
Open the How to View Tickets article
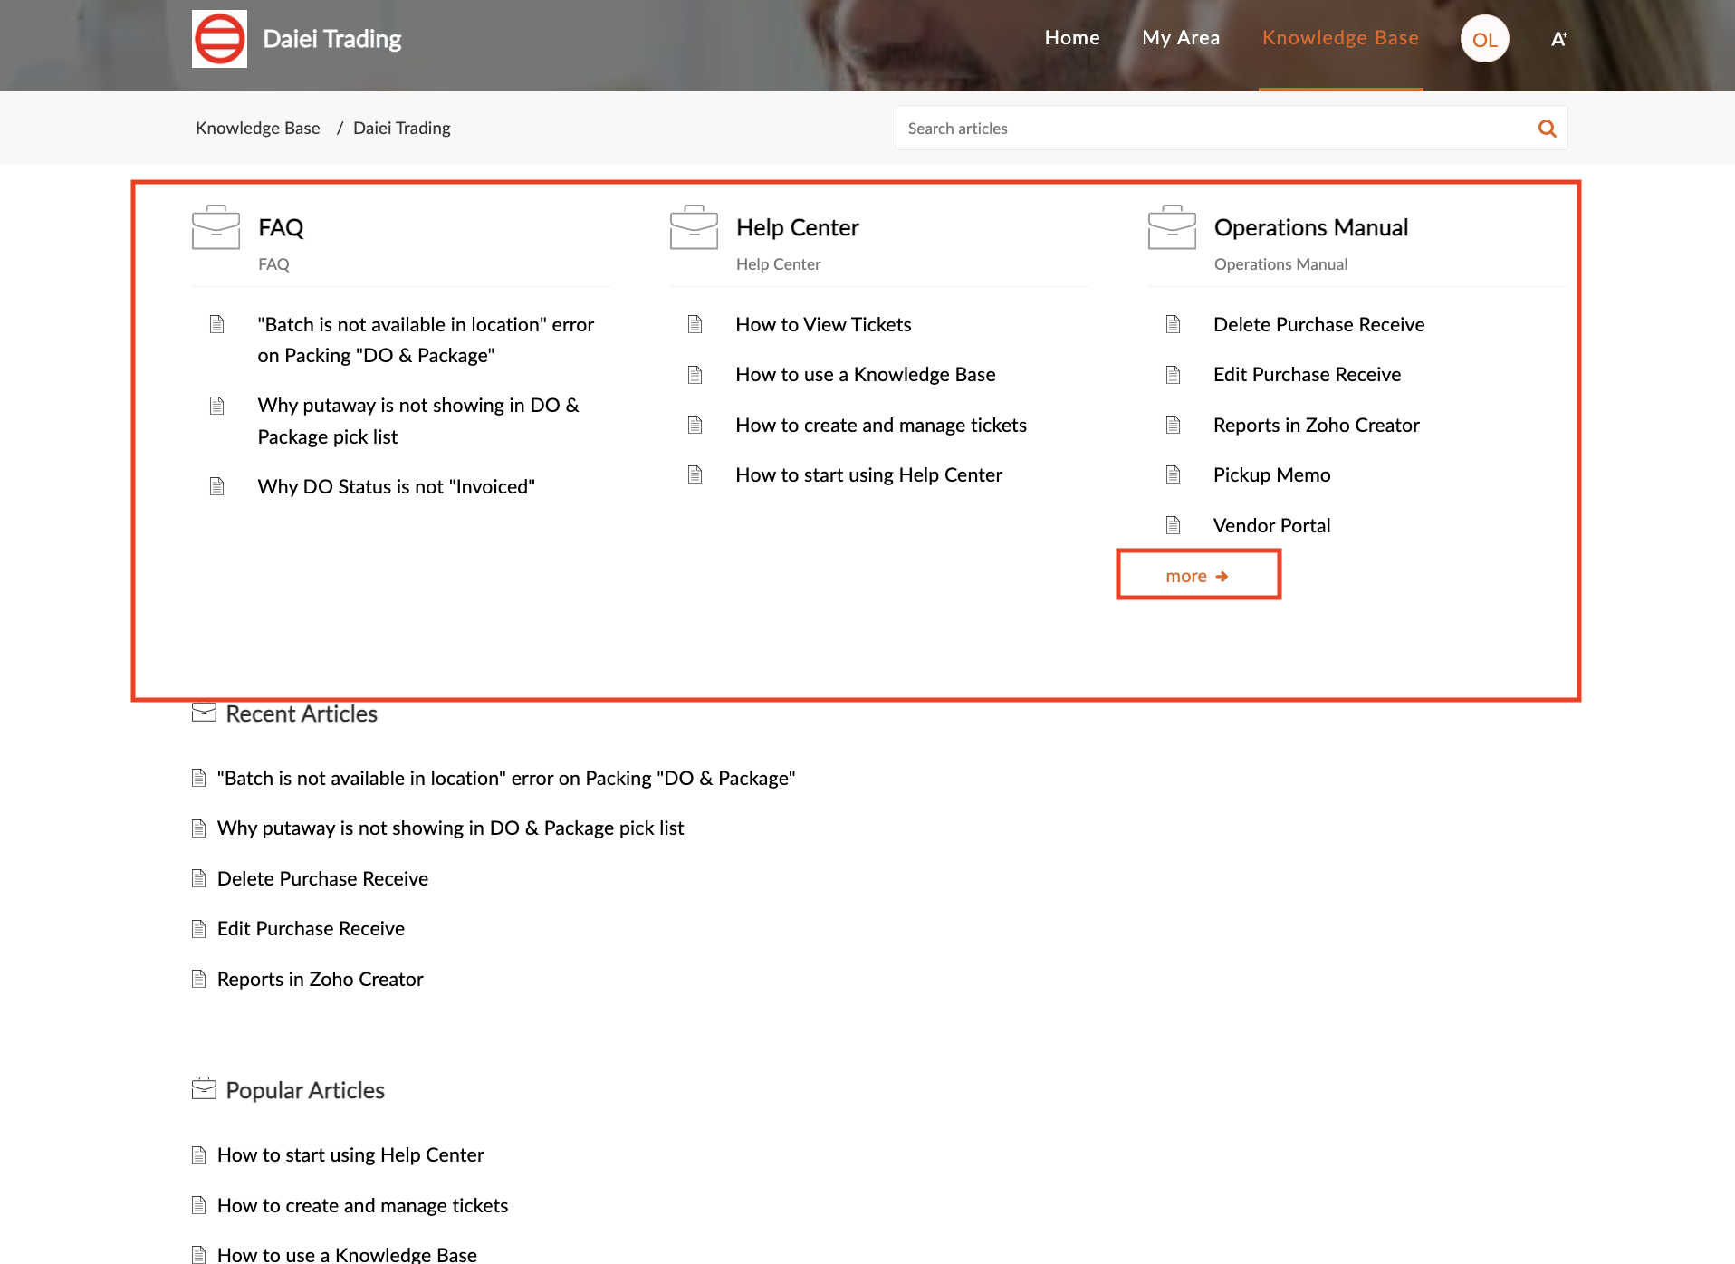[x=823, y=324]
